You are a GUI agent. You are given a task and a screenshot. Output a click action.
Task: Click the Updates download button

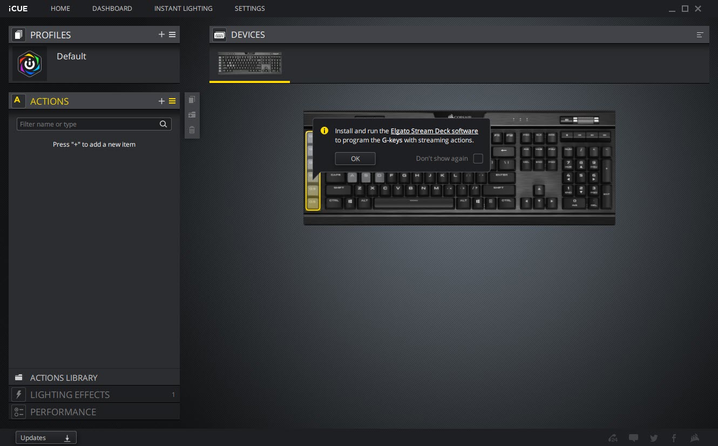pyautogui.click(x=46, y=438)
